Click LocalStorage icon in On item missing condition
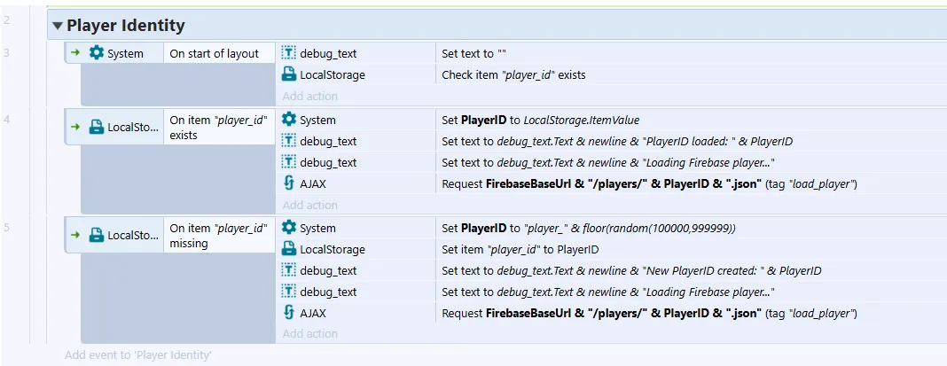 tap(97, 235)
